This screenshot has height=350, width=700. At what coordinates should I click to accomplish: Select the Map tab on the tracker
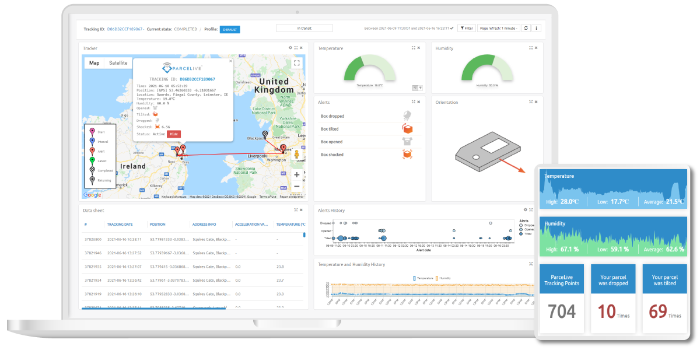click(x=93, y=62)
